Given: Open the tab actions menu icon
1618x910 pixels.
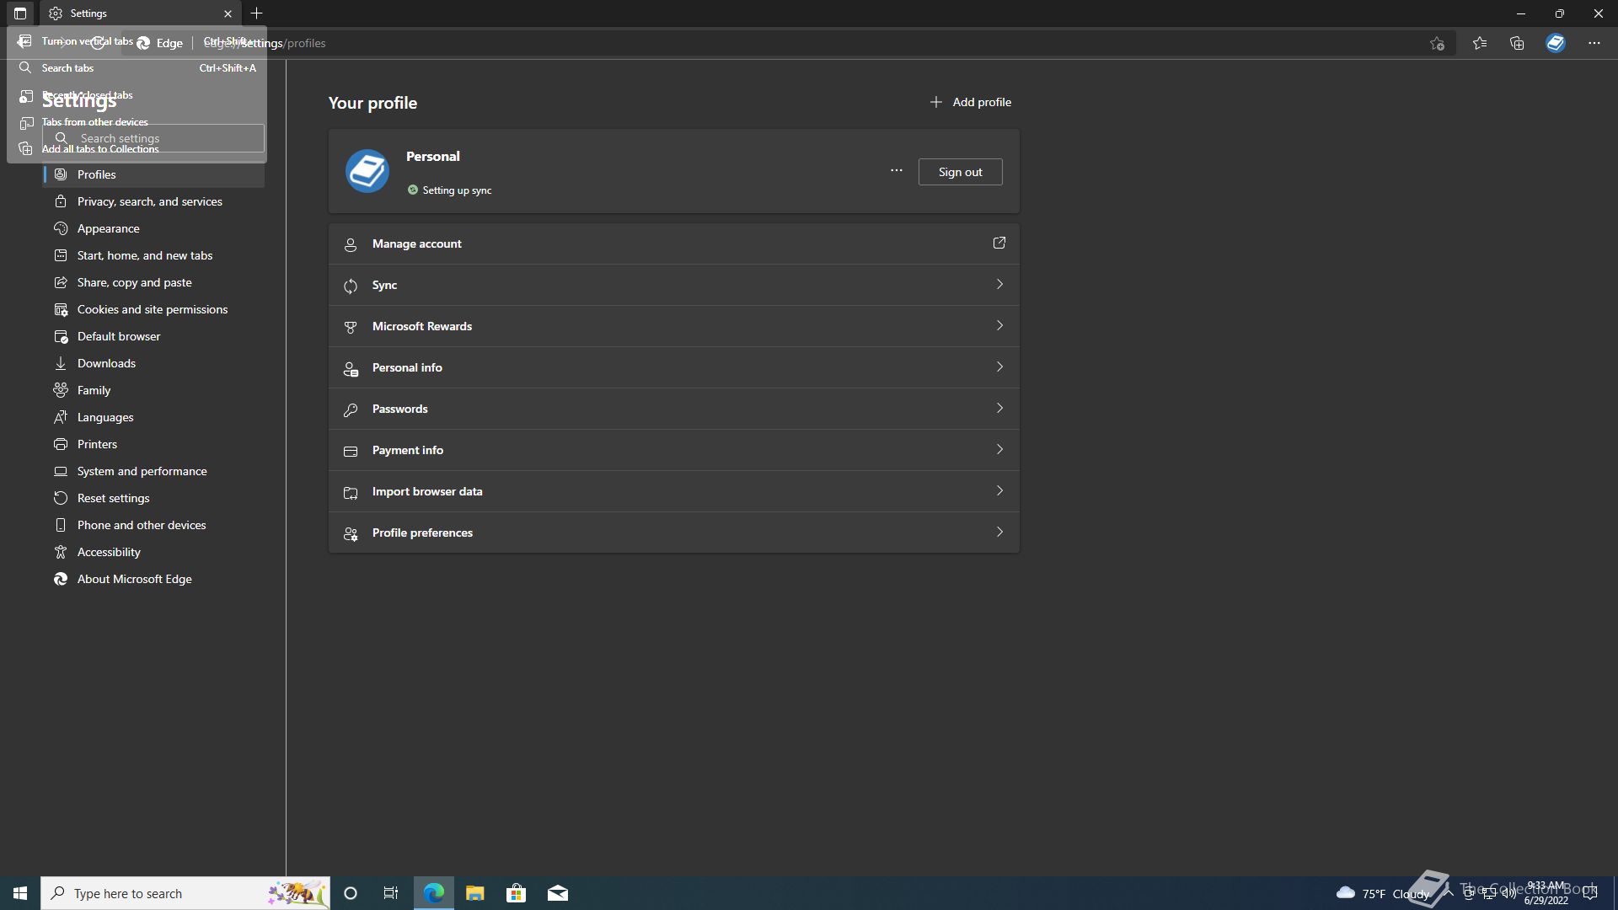Looking at the screenshot, I should click(x=20, y=13).
